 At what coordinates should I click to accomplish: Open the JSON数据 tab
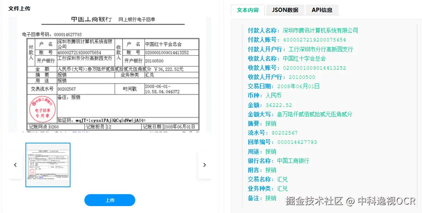(x=285, y=10)
